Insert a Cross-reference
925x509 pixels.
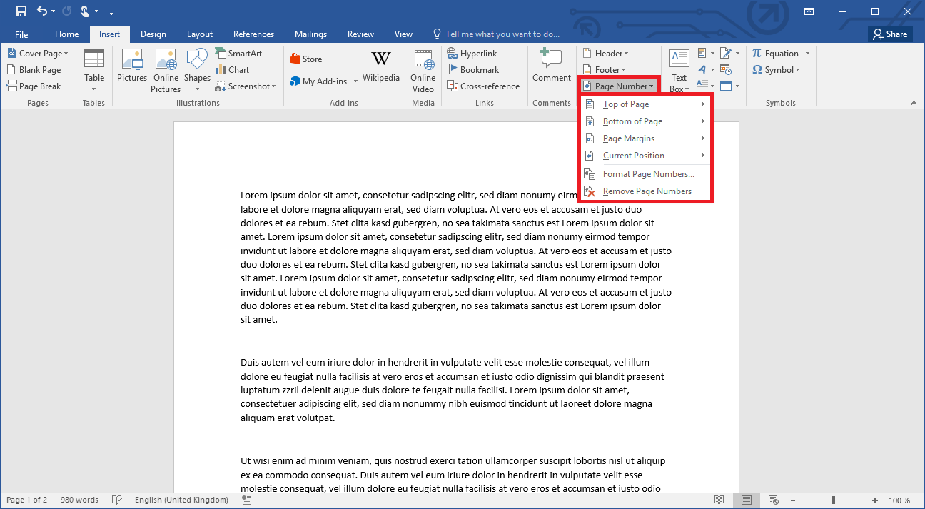(484, 86)
